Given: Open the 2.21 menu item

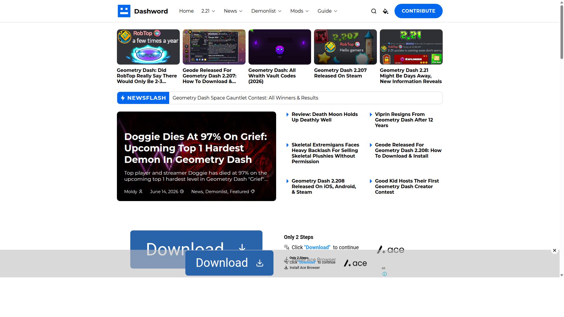Looking at the screenshot, I should click(205, 11).
